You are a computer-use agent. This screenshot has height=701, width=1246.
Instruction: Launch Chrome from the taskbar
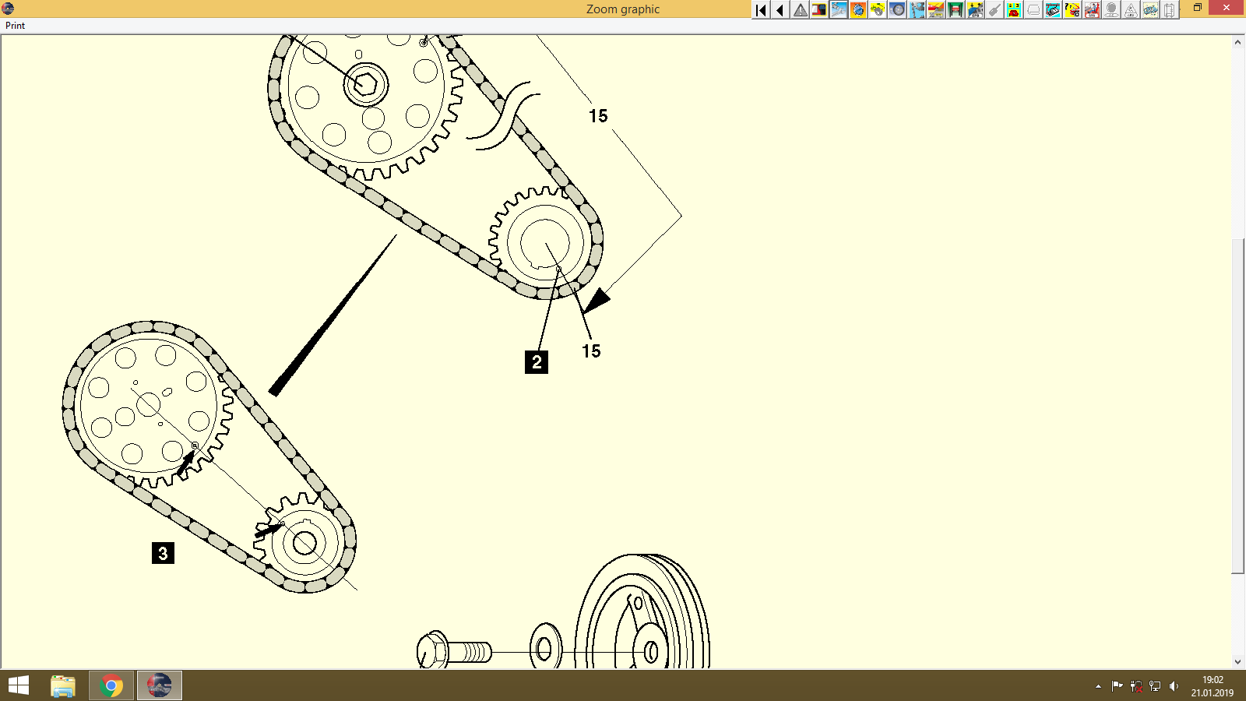[111, 685]
